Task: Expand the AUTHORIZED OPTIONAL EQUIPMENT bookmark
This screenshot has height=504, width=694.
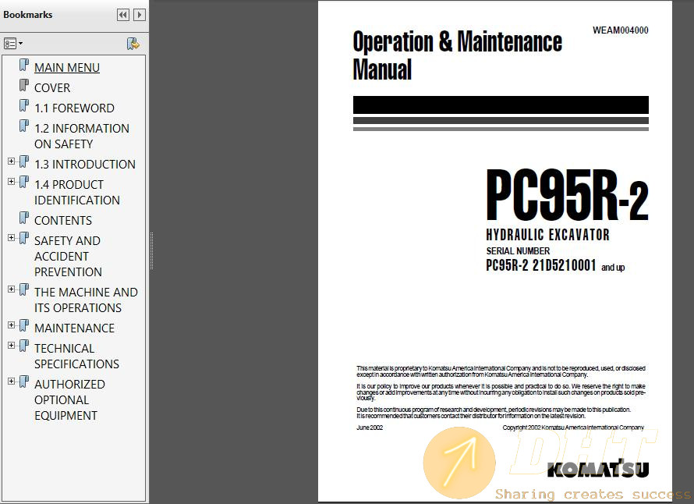Action: [12, 382]
